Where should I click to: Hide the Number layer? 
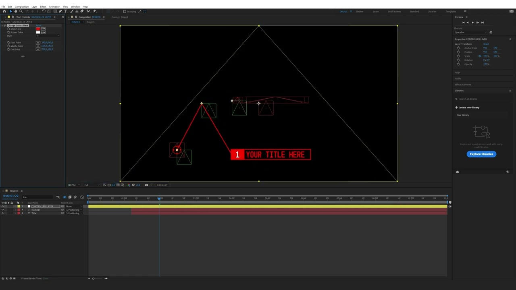click(x=2, y=210)
